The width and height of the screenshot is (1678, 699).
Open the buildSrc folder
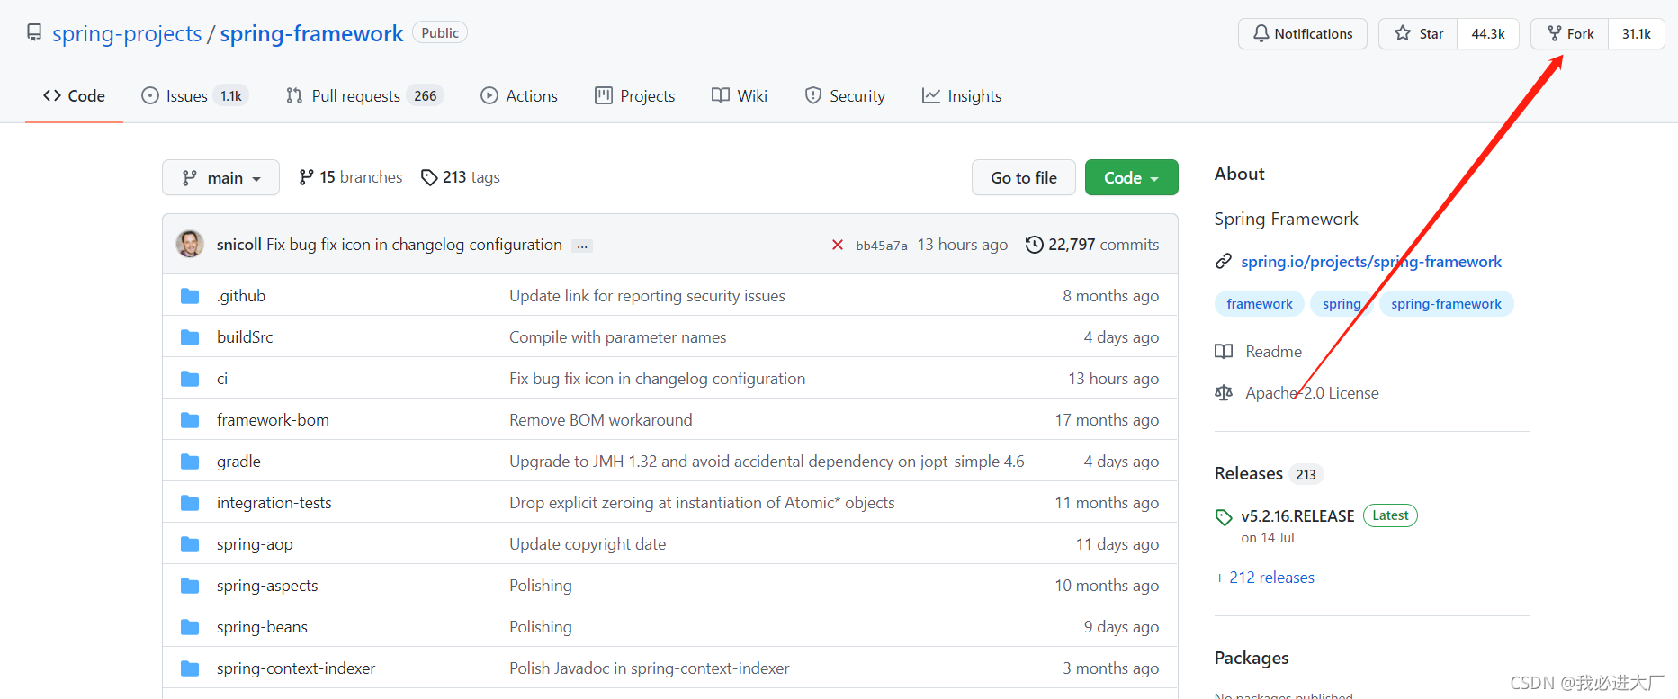[x=245, y=337]
